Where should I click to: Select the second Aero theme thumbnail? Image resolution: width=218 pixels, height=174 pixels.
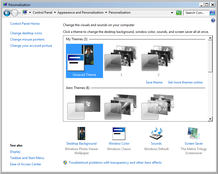pos(121,107)
